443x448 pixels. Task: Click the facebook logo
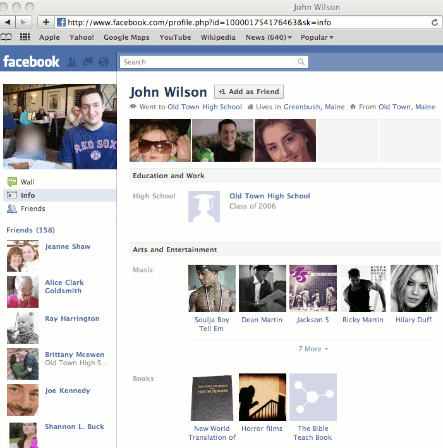(x=31, y=61)
